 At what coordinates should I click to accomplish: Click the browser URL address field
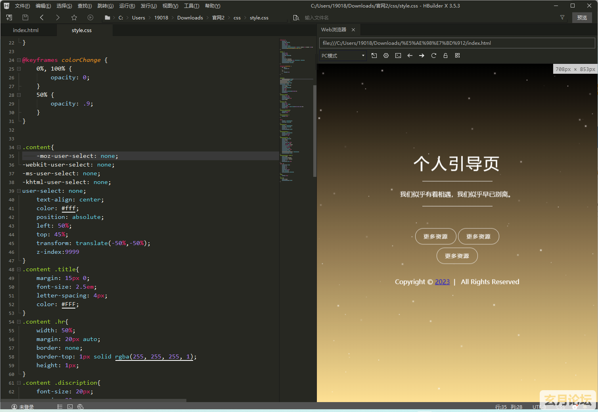457,43
